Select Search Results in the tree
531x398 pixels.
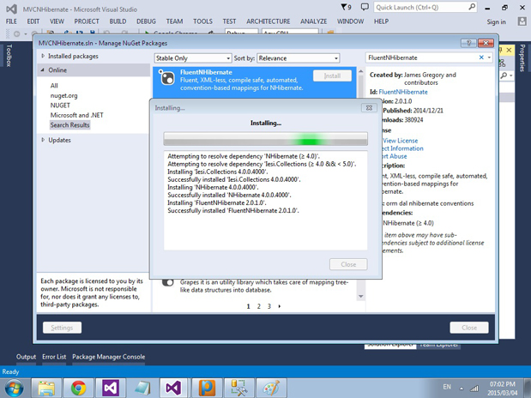pos(70,125)
